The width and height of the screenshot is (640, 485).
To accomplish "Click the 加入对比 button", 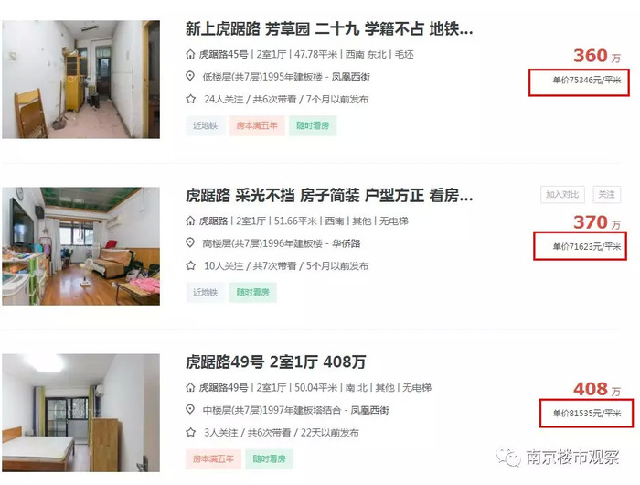I will pos(562,195).
